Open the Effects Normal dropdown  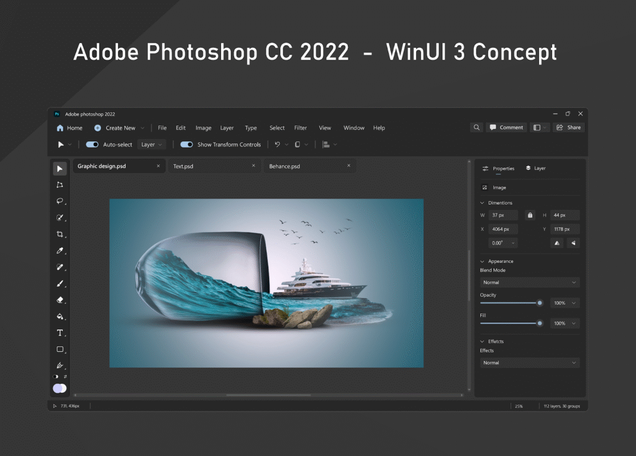(x=530, y=362)
